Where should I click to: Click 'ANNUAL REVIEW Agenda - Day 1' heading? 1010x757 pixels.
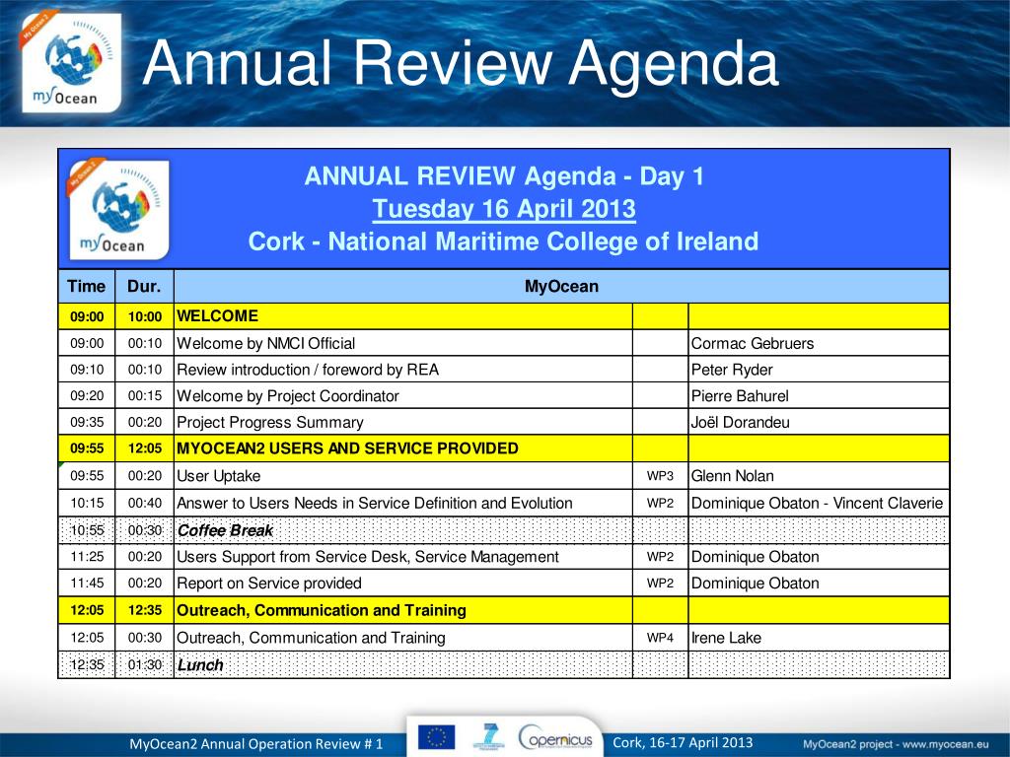tap(504, 176)
